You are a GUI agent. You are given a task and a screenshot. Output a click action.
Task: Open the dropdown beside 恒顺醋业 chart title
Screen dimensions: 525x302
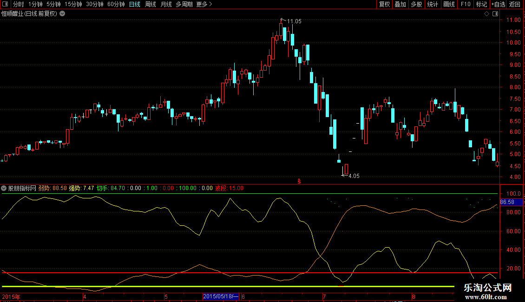click(x=62, y=14)
